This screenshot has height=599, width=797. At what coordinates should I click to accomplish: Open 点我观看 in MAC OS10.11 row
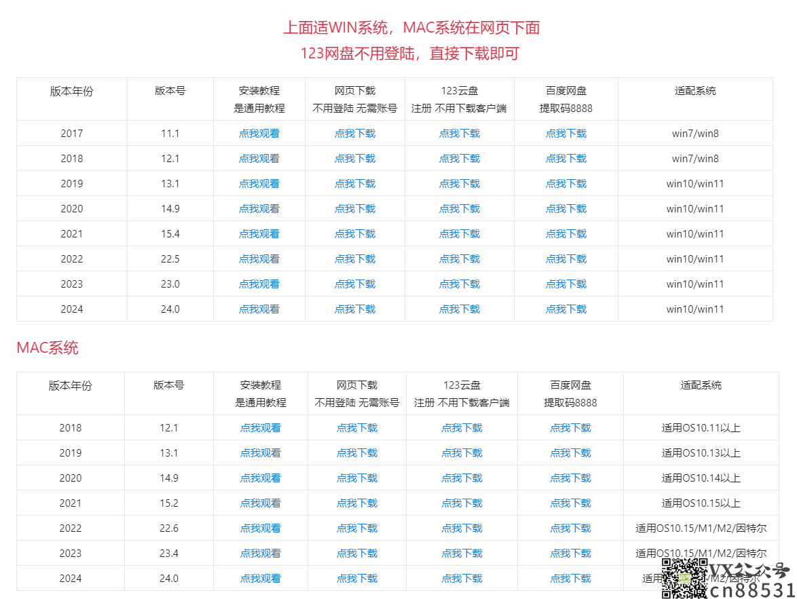(x=261, y=428)
